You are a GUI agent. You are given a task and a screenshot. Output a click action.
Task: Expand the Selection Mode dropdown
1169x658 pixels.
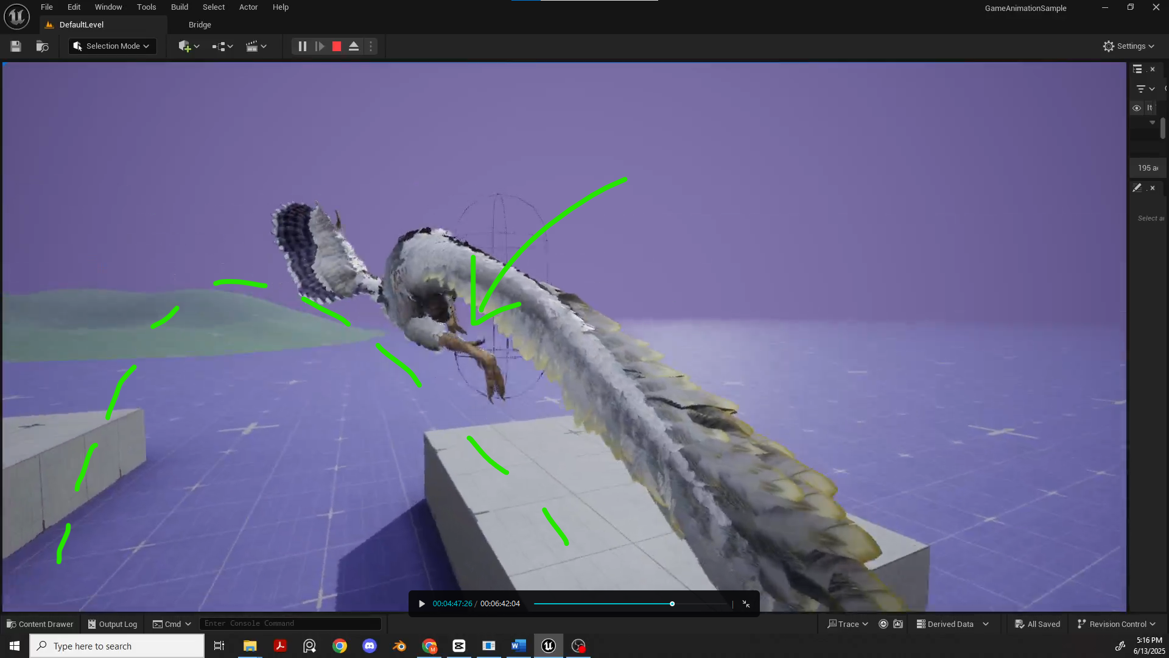[x=112, y=46]
